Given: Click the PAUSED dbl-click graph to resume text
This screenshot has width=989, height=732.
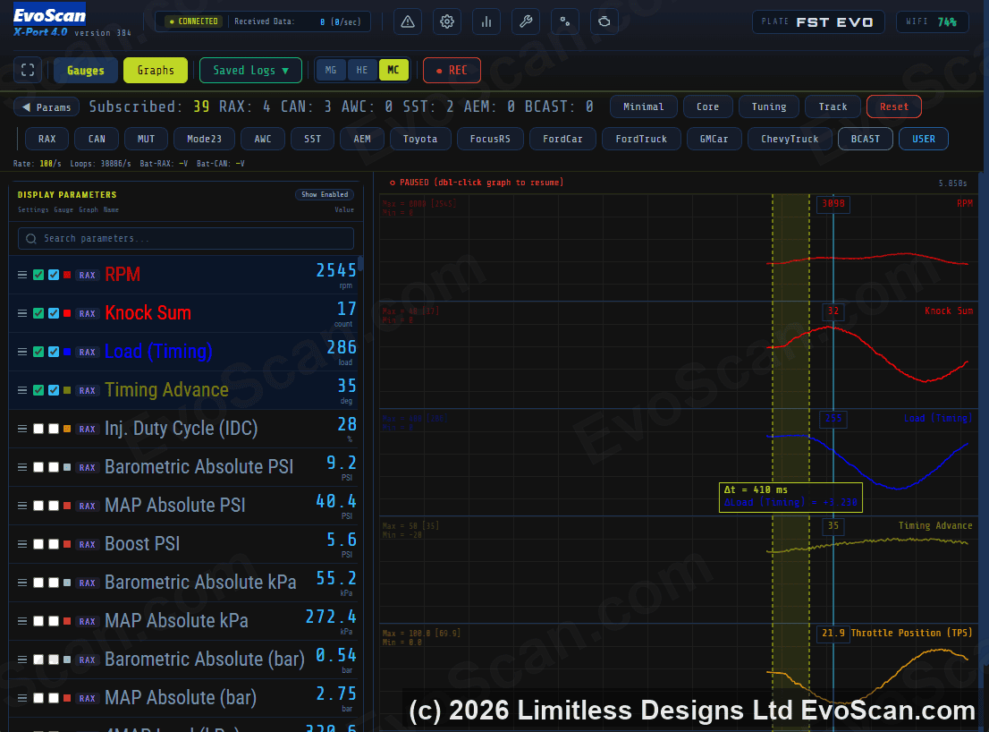Looking at the screenshot, I should coord(477,183).
